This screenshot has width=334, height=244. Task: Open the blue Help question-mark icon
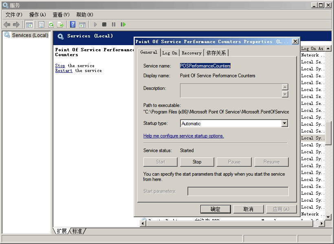pos(73,25)
